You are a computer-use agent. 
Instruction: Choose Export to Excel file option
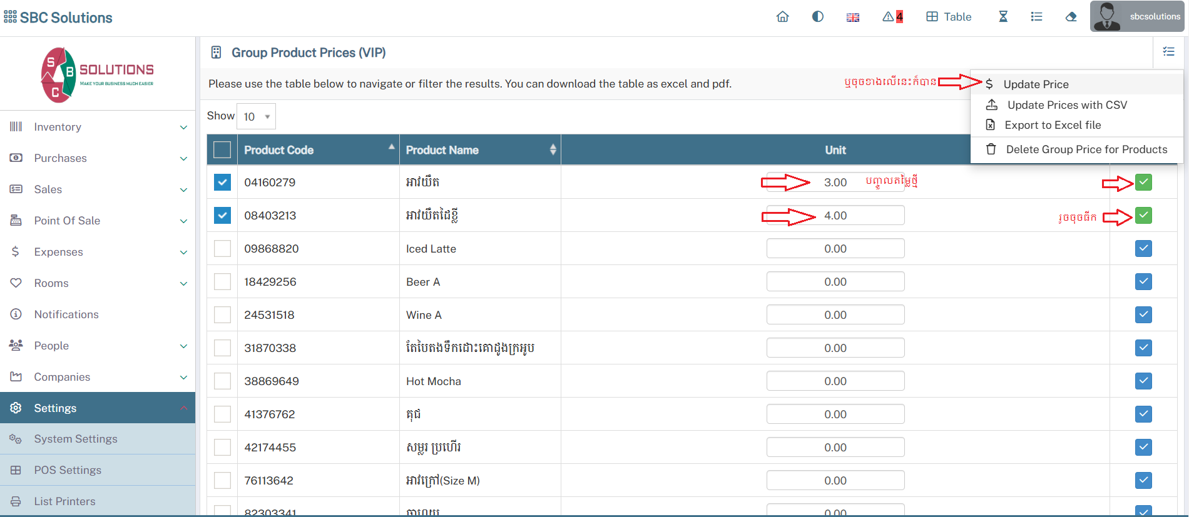click(1053, 125)
